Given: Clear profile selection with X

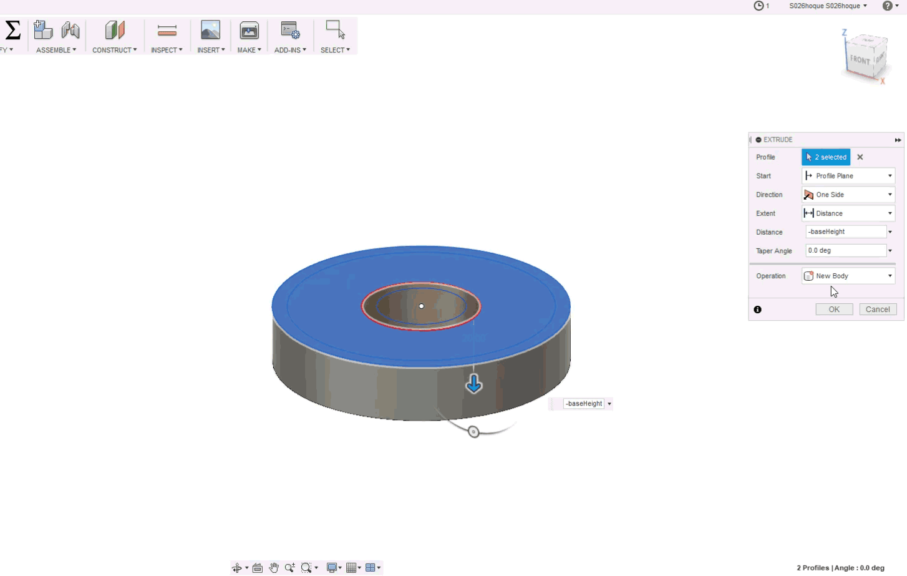Looking at the screenshot, I should point(860,157).
